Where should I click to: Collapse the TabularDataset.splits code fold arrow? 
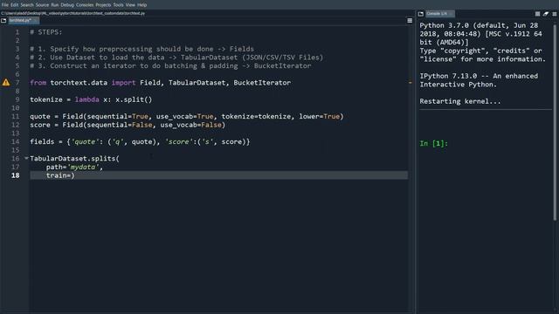(x=26, y=158)
